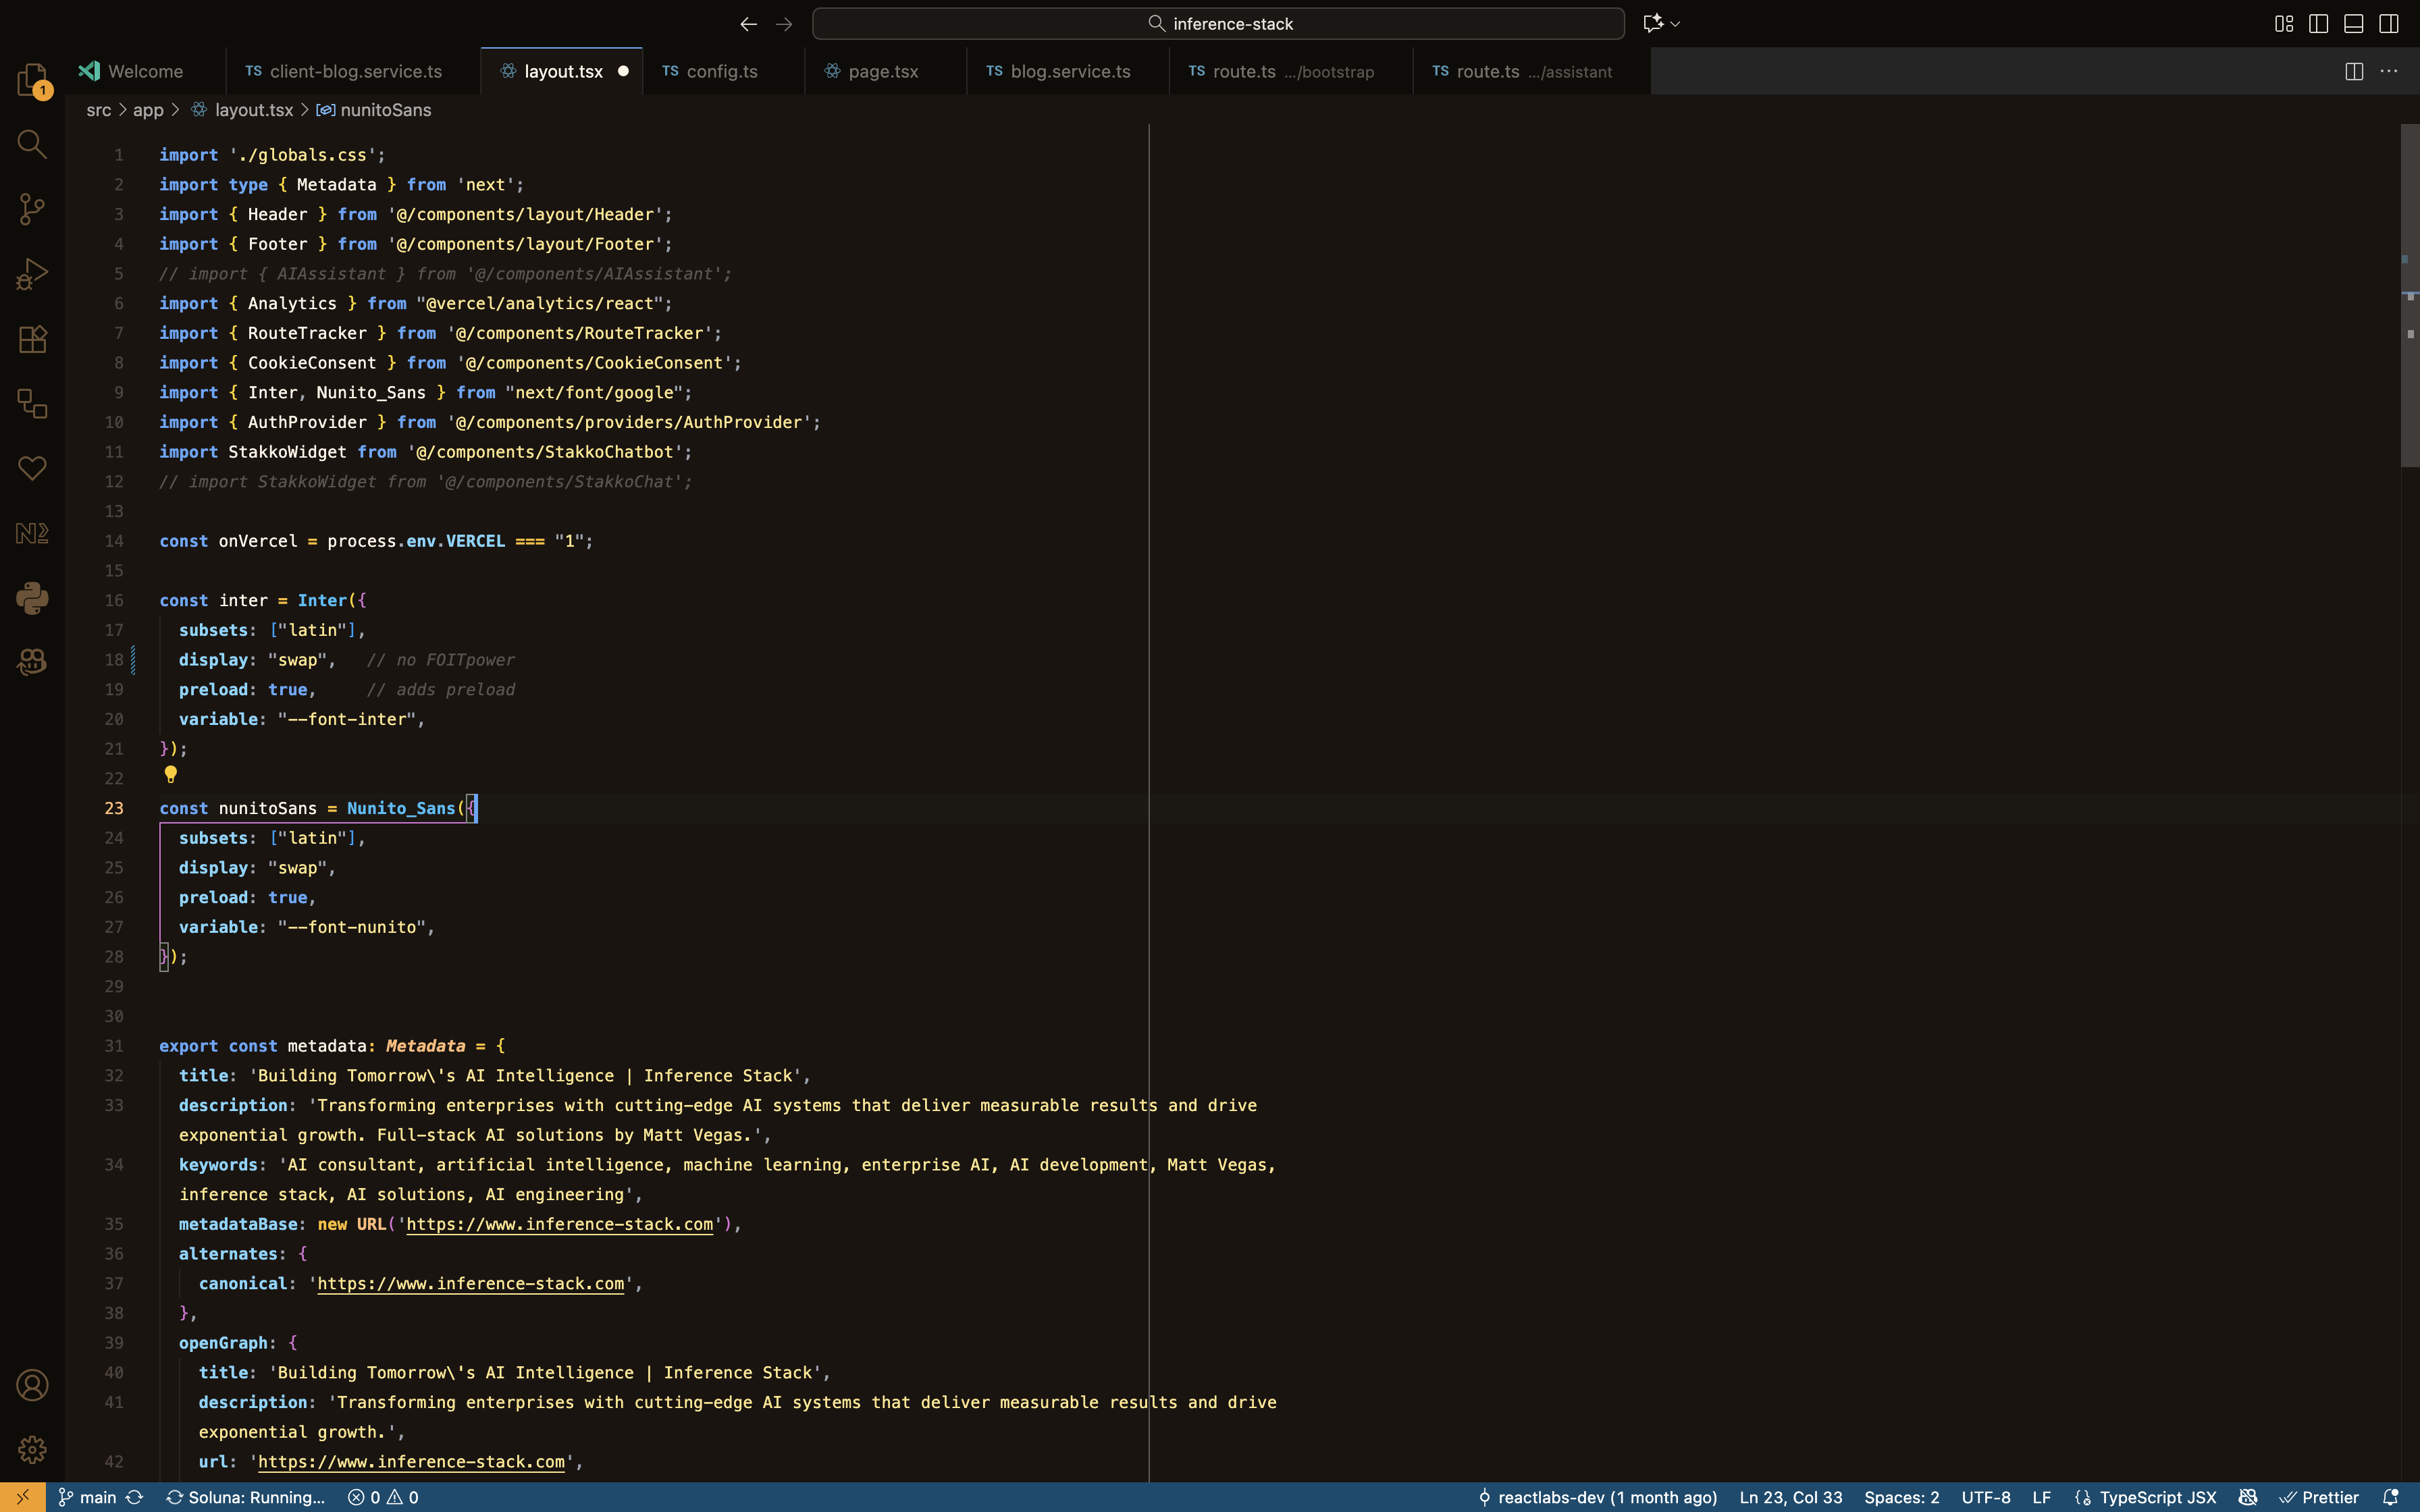The height and width of the screenshot is (1512, 2420).
Task: Open the Explorer view in the activity bar
Action: pyautogui.click(x=32, y=79)
